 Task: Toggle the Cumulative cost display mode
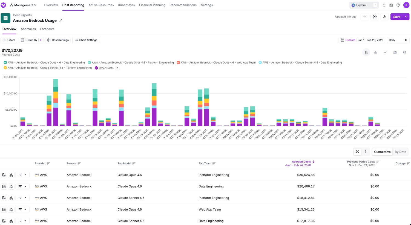click(x=382, y=152)
